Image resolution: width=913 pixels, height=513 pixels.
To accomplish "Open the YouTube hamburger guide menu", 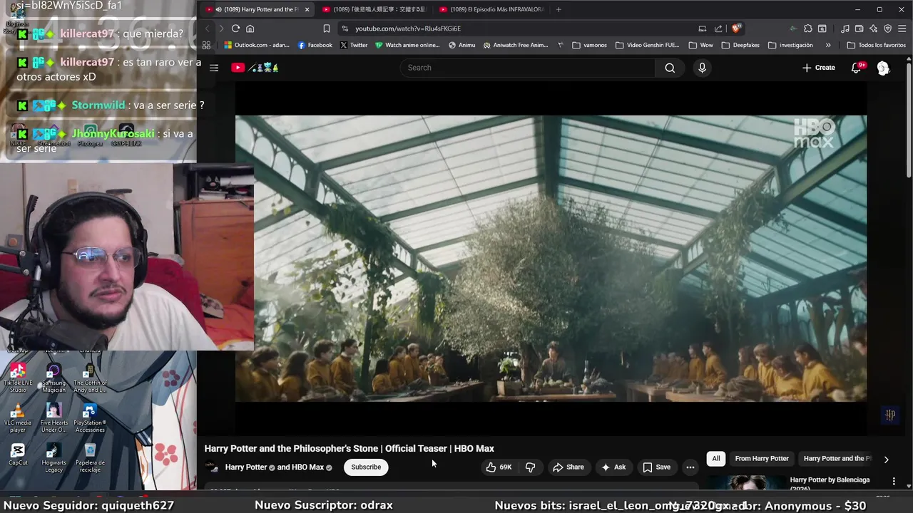I will pyautogui.click(x=214, y=68).
